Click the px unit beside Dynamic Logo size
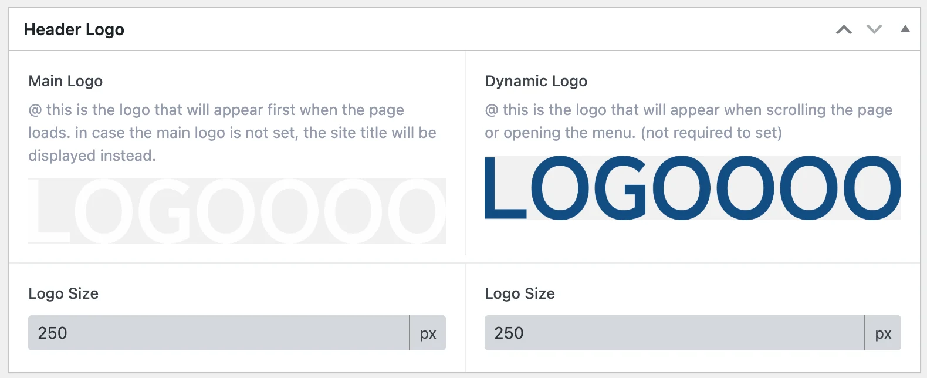Image resolution: width=927 pixels, height=378 pixels. click(x=883, y=333)
